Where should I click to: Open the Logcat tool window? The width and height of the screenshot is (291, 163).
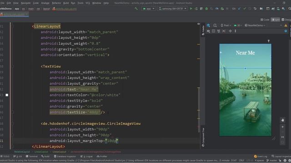click(86, 156)
